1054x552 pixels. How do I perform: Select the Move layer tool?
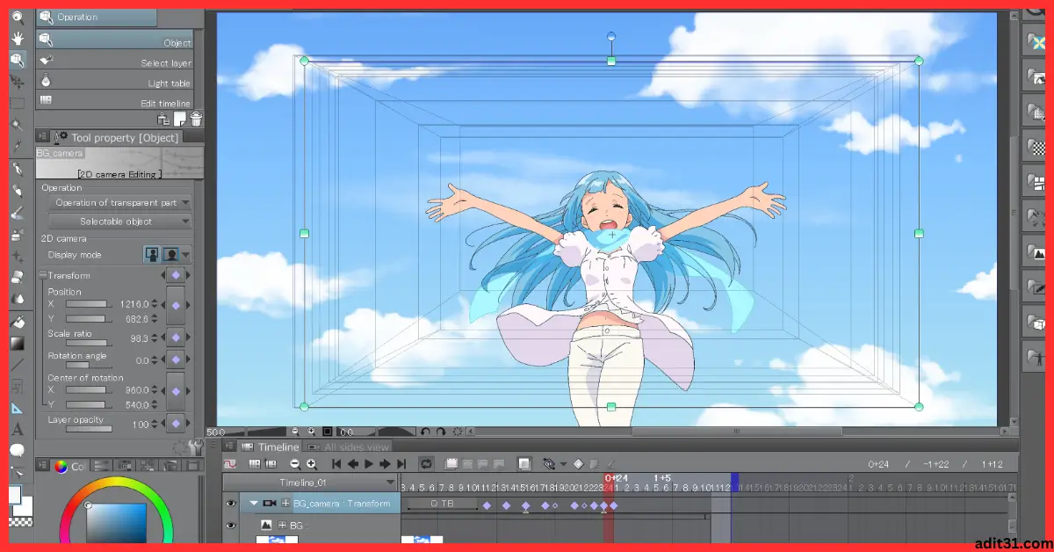[17, 81]
